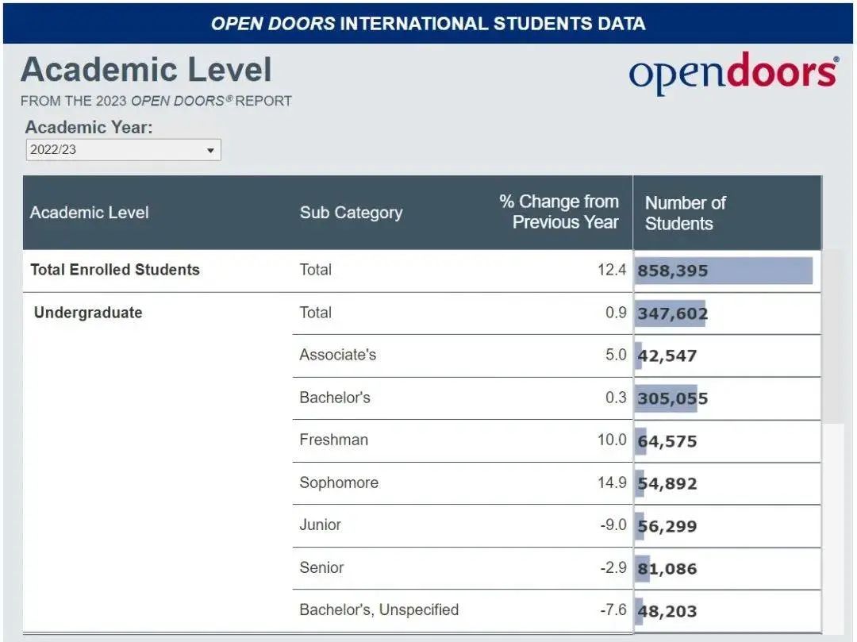Select the Undergraduate level label
This screenshot has width=857, height=642.
point(88,313)
